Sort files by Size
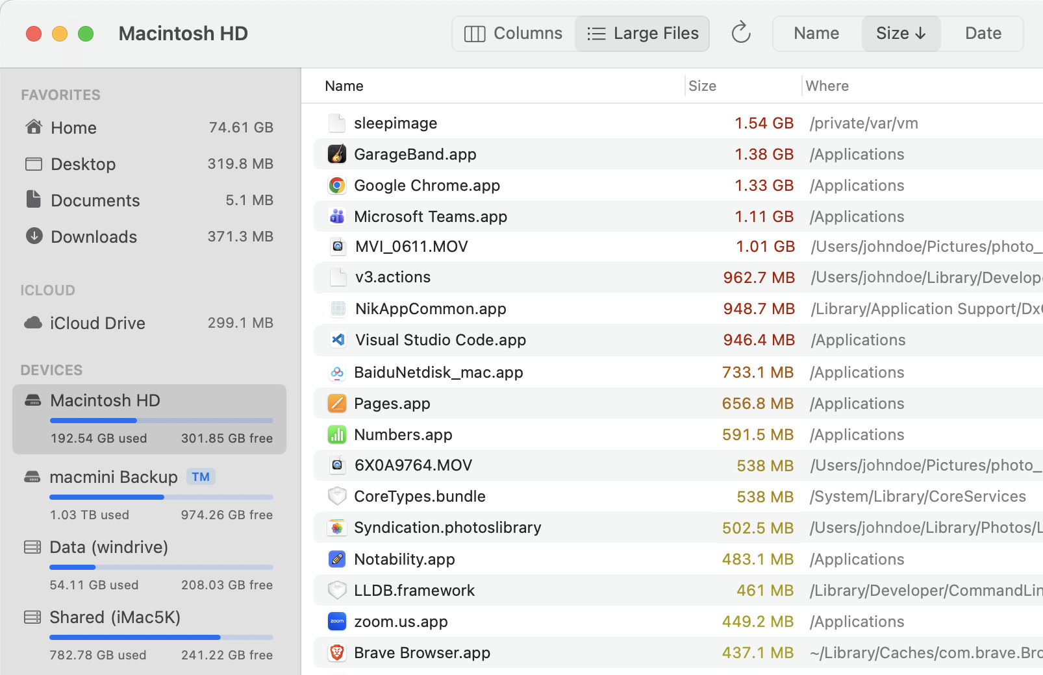This screenshot has height=675, width=1043. [x=901, y=34]
